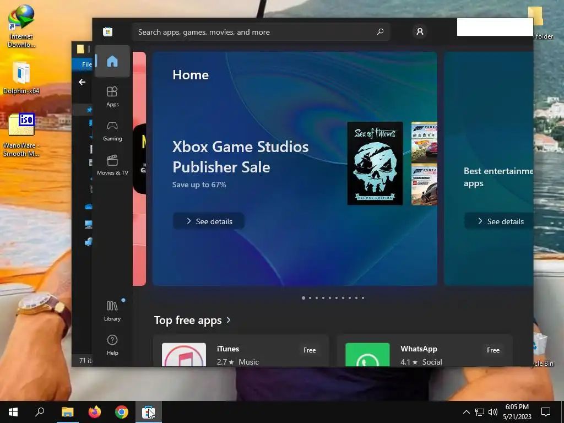Click the back arrow in File Explorer window
This screenshot has width=564, height=423.
[82, 82]
